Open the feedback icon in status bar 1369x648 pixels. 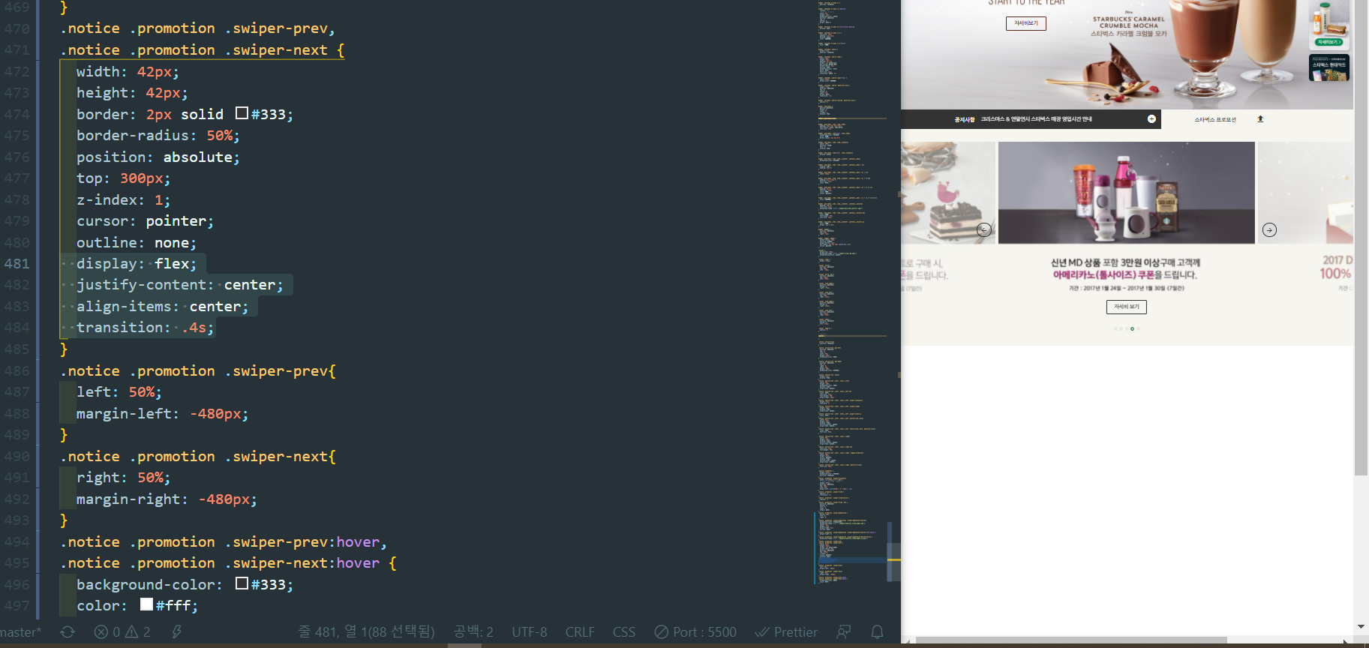(x=844, y=632)
